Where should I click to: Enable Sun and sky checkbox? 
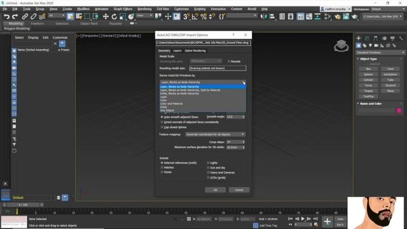(x=208, y=168)
